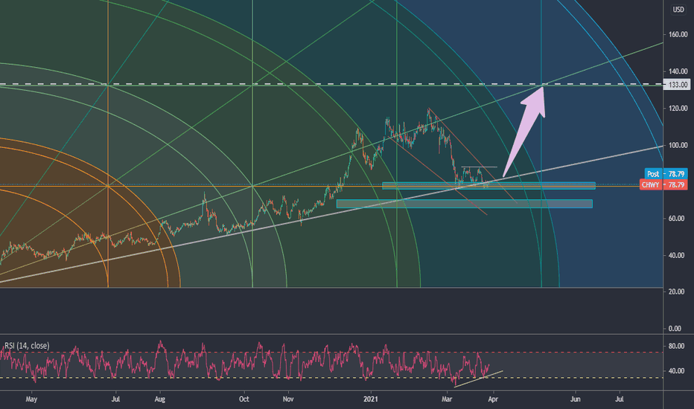Click the RSI 40.00 axis label

pos(676,371)
